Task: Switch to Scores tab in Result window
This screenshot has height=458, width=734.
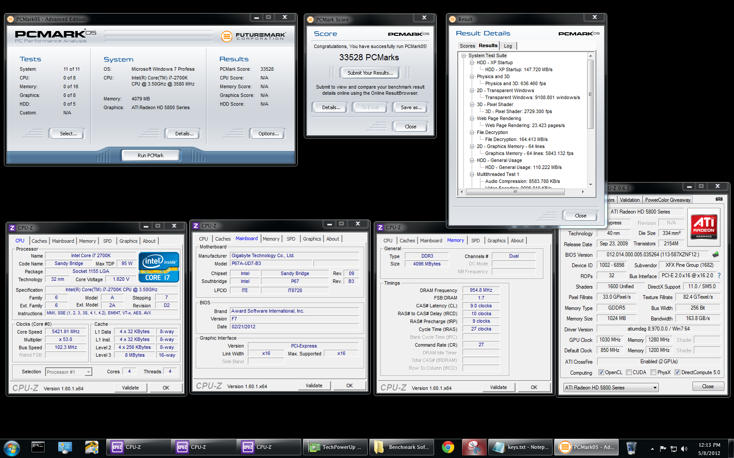Action: [x=467, y=46]
